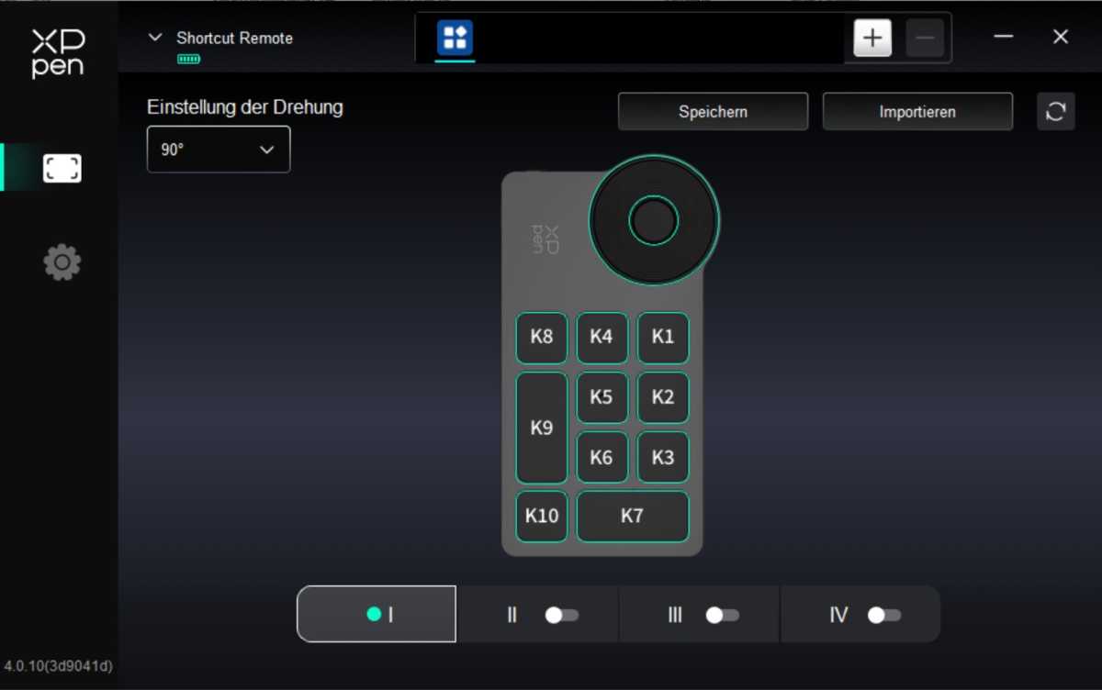This screenshot has height=690, width=1102.
Task: Click the Speichern button
Action: tap(713, 112)
